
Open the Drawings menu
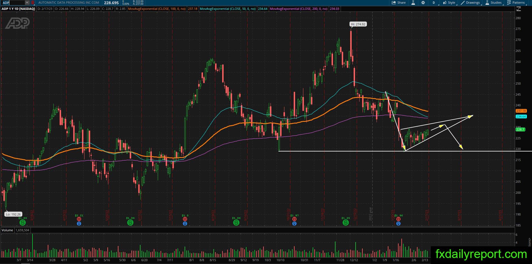(470, 3)
